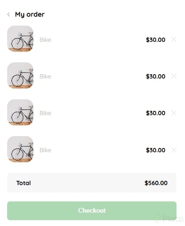Open the fourth Bike product thumbnail

tap(20, 149)
